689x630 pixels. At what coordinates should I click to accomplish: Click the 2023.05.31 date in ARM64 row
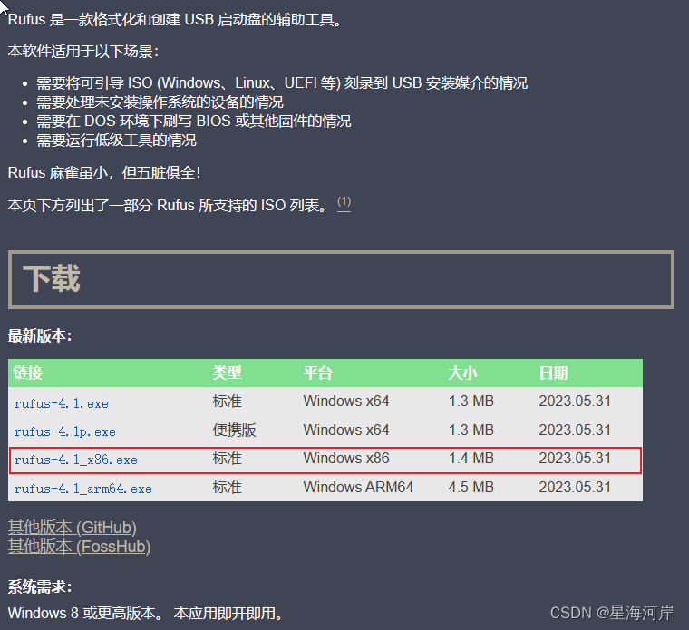pyautogui.click(x=575, y=487)
